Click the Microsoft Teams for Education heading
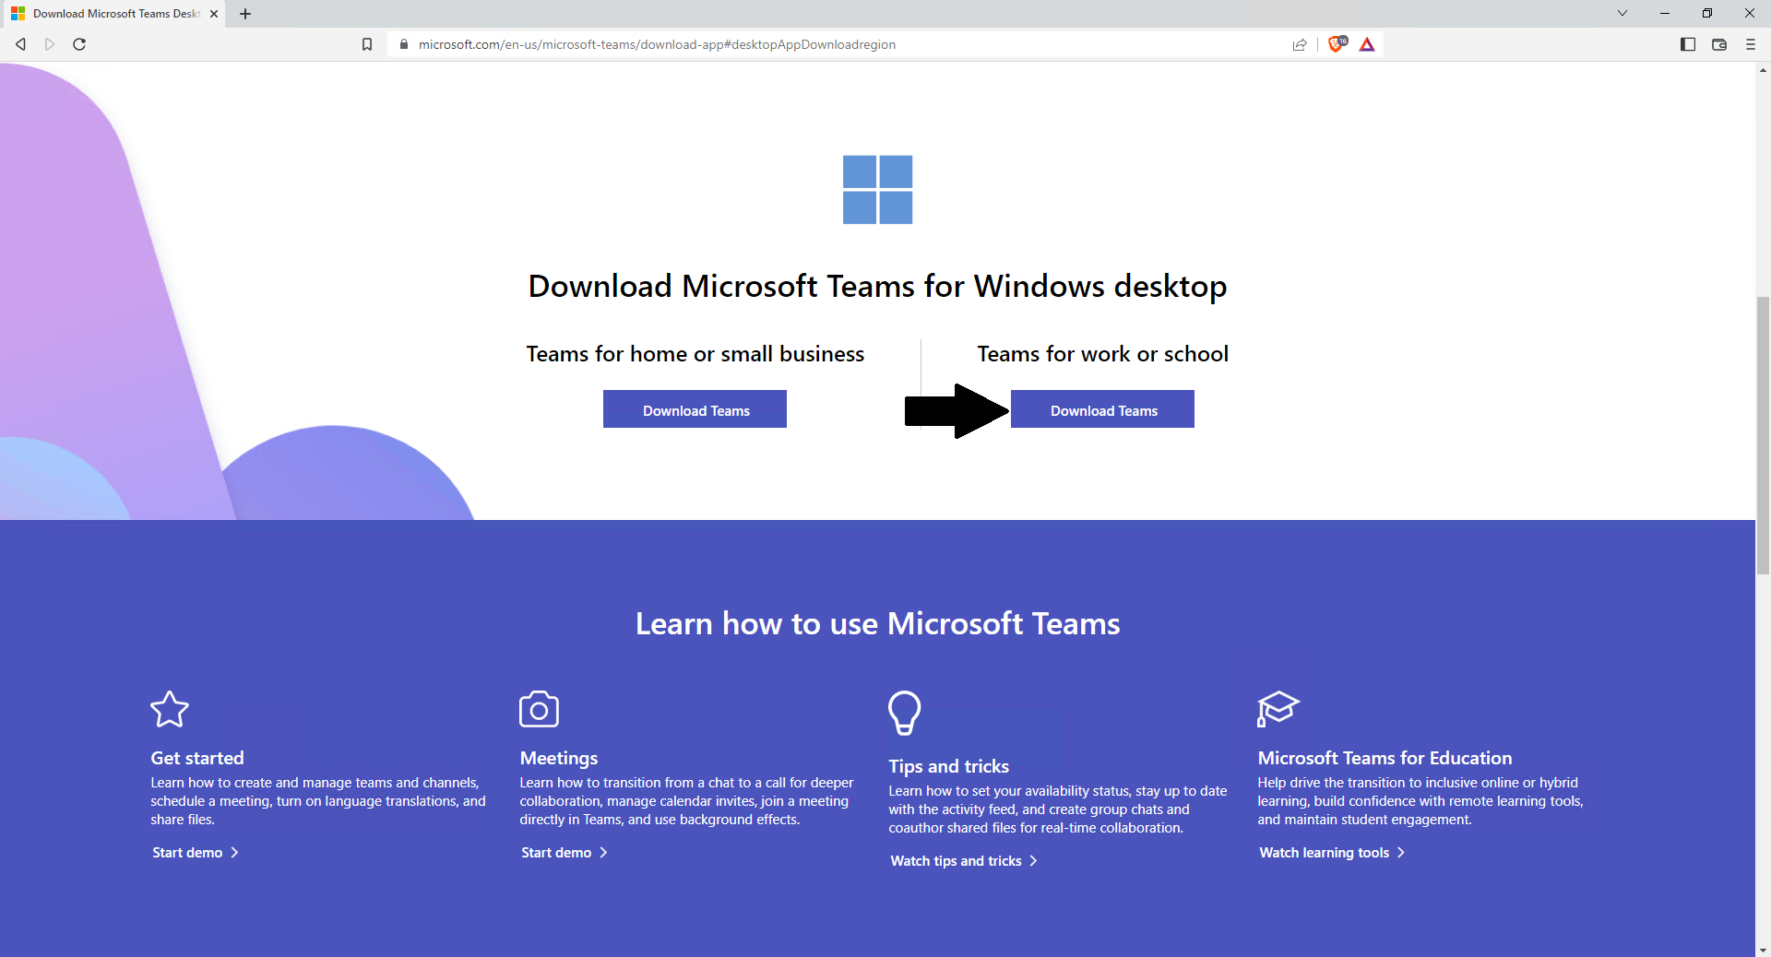This screenshot has height=957, width=1771. click(1385, 758)
